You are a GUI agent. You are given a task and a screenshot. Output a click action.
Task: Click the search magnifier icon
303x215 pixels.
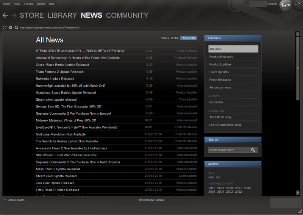point(253,150)
